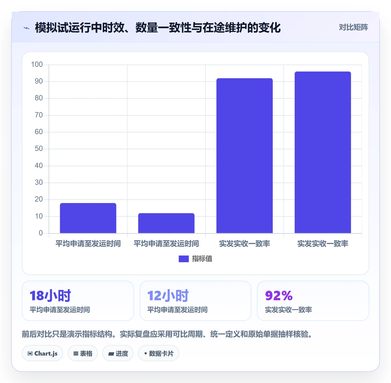Toggle the 指标值 legend color swatch
The image size is (391, 383).
183,259
